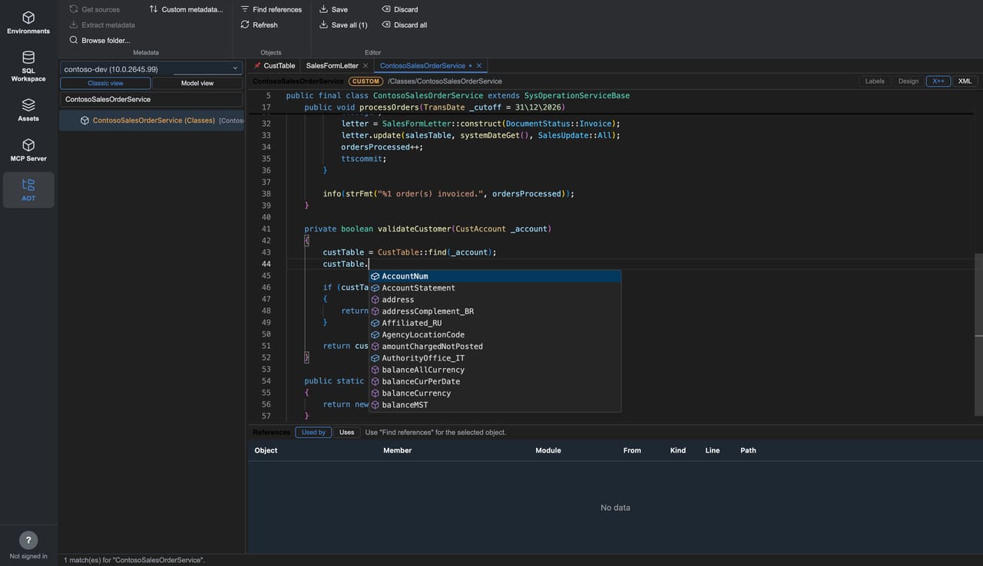Switch to XML view
The image size is (983, 566).
coord(965,81)
